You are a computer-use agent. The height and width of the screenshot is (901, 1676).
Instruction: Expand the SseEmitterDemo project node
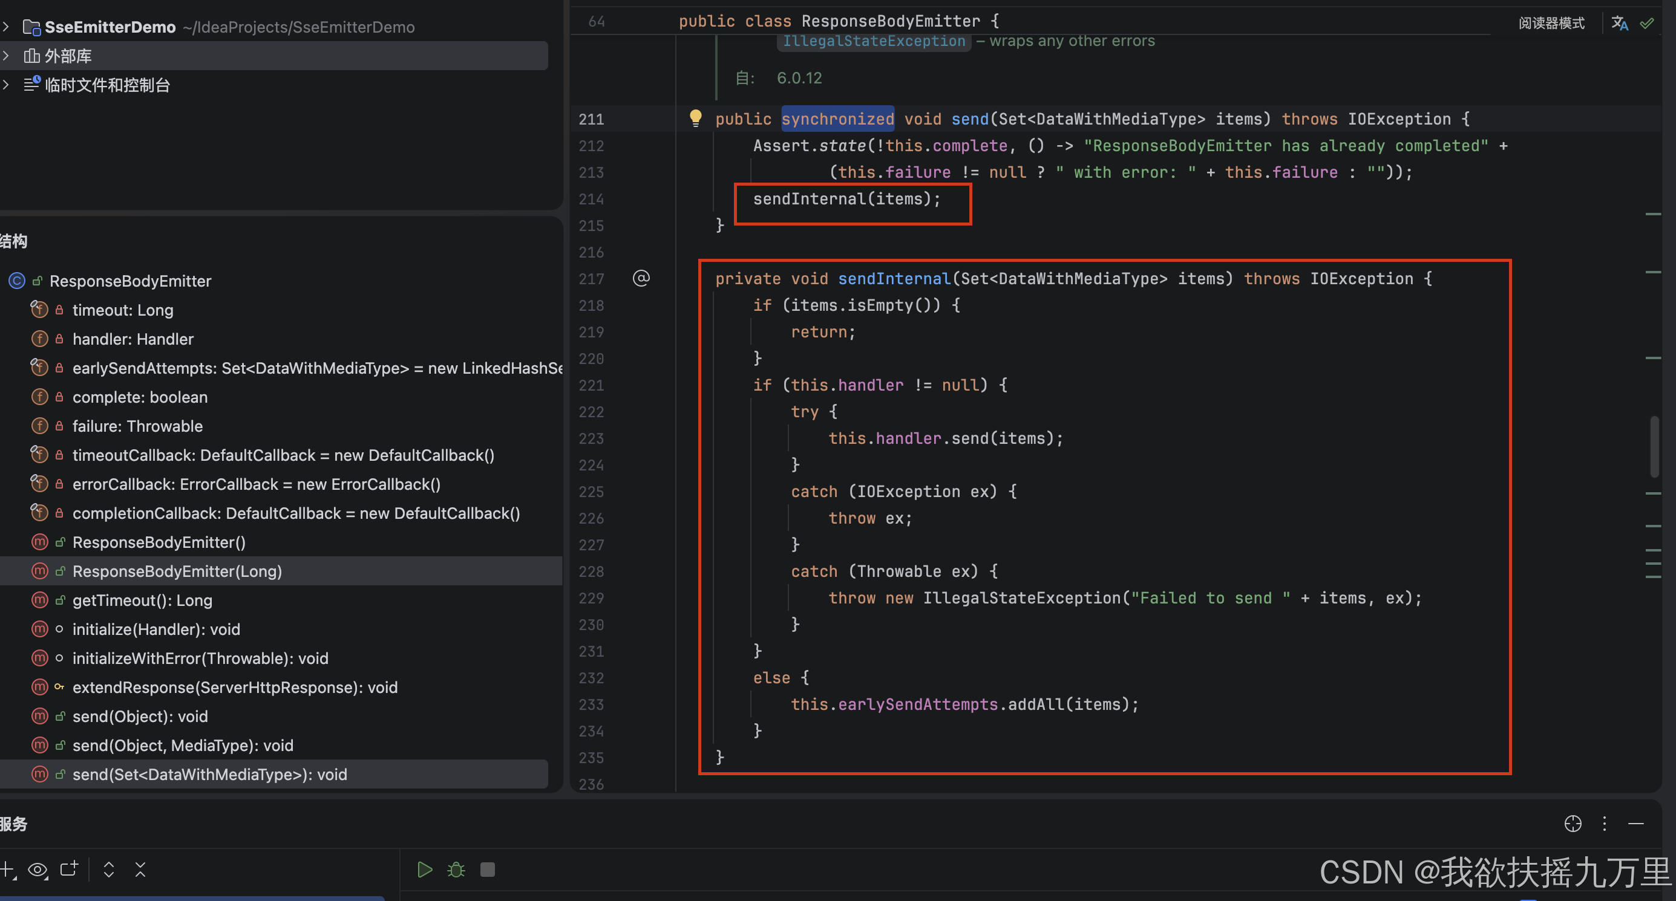pyautogui.click(x=6, y=27)
